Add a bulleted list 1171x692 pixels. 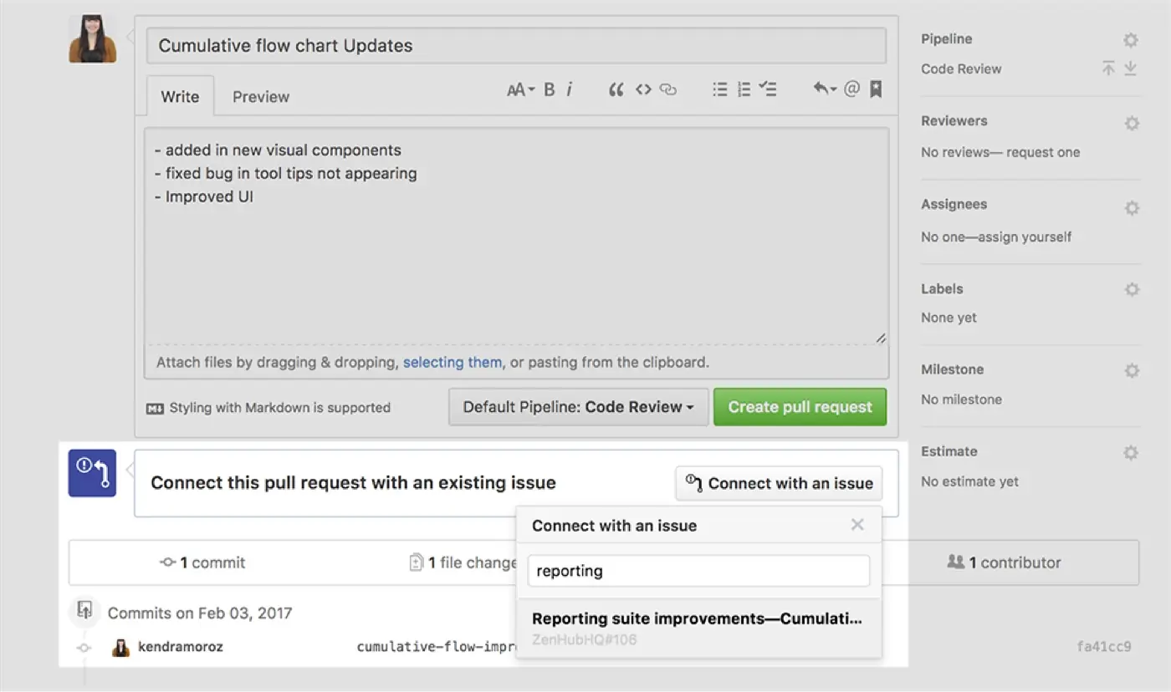719,89
